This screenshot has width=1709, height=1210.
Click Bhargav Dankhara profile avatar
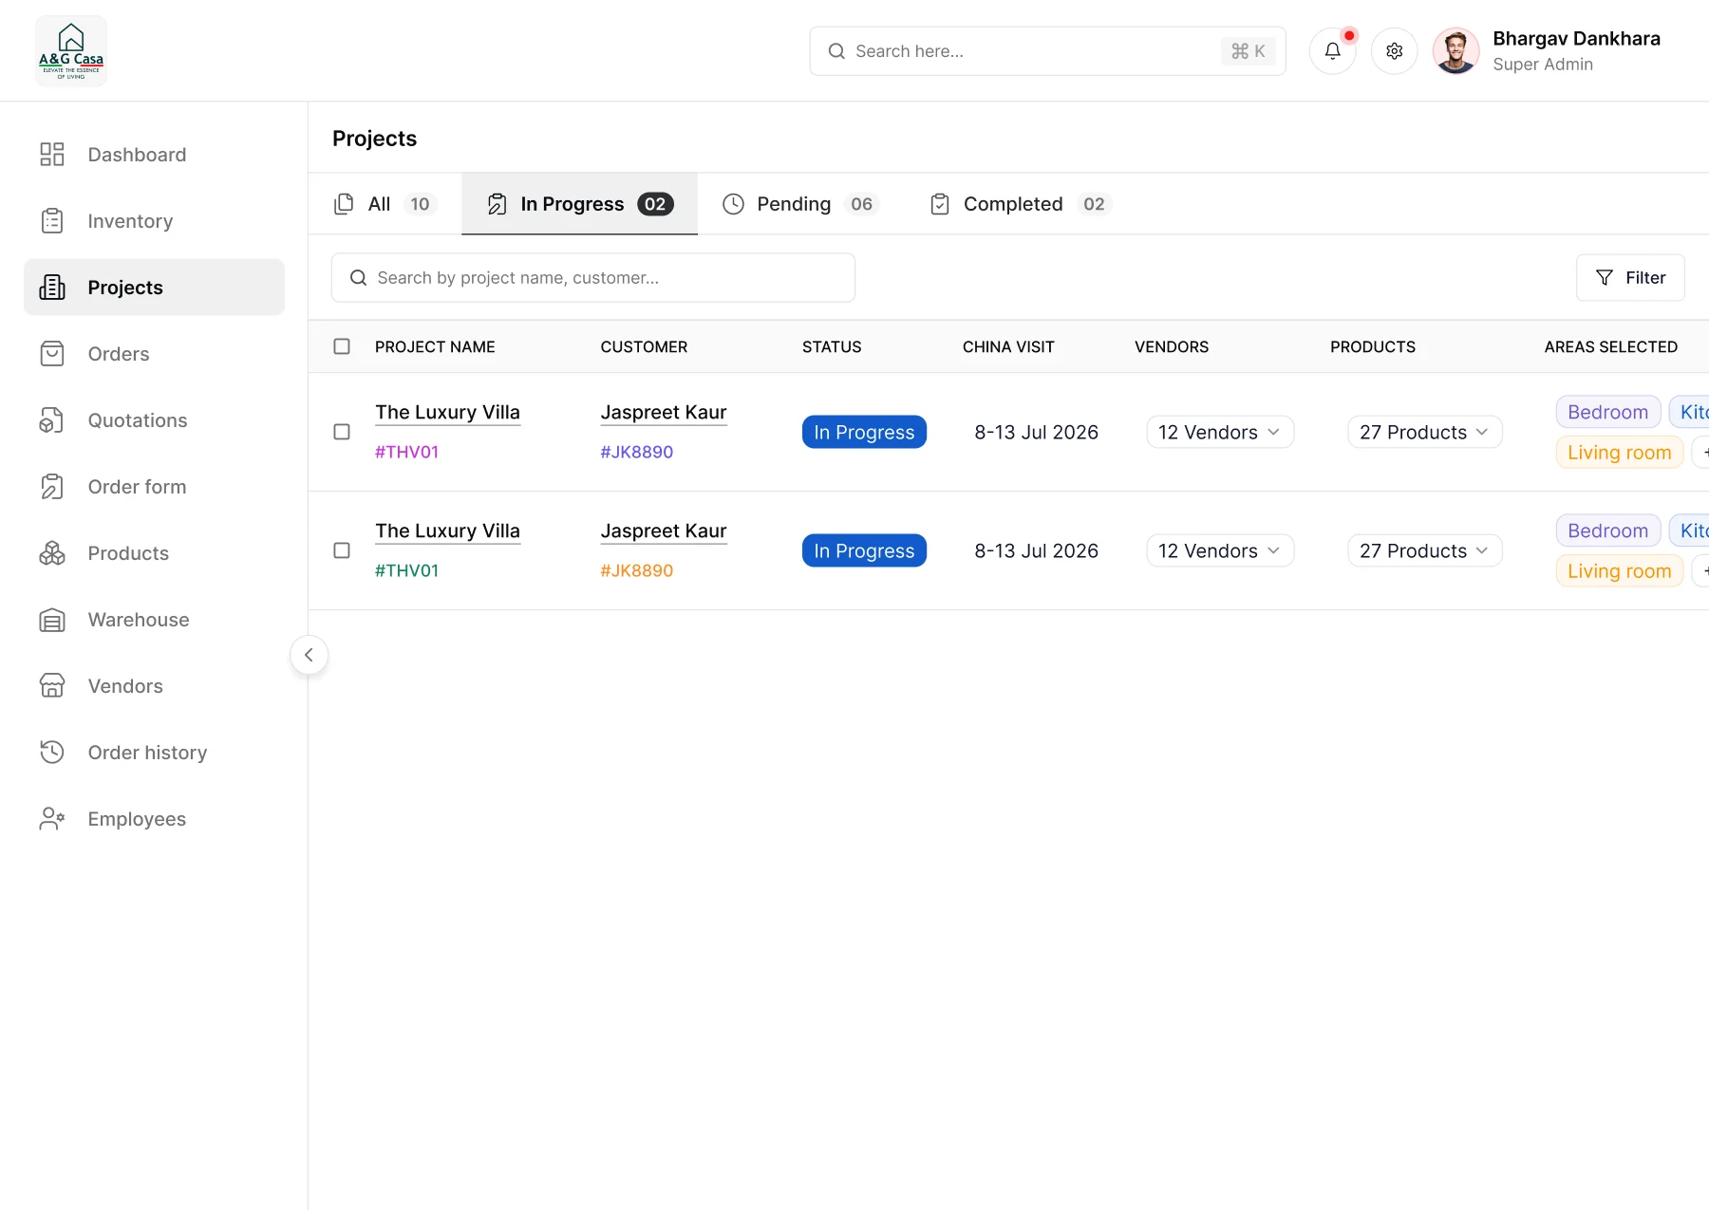[x=1455, y=51]
